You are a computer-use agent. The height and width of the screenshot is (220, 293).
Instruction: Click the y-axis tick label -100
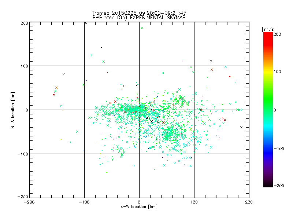[23, 154]
